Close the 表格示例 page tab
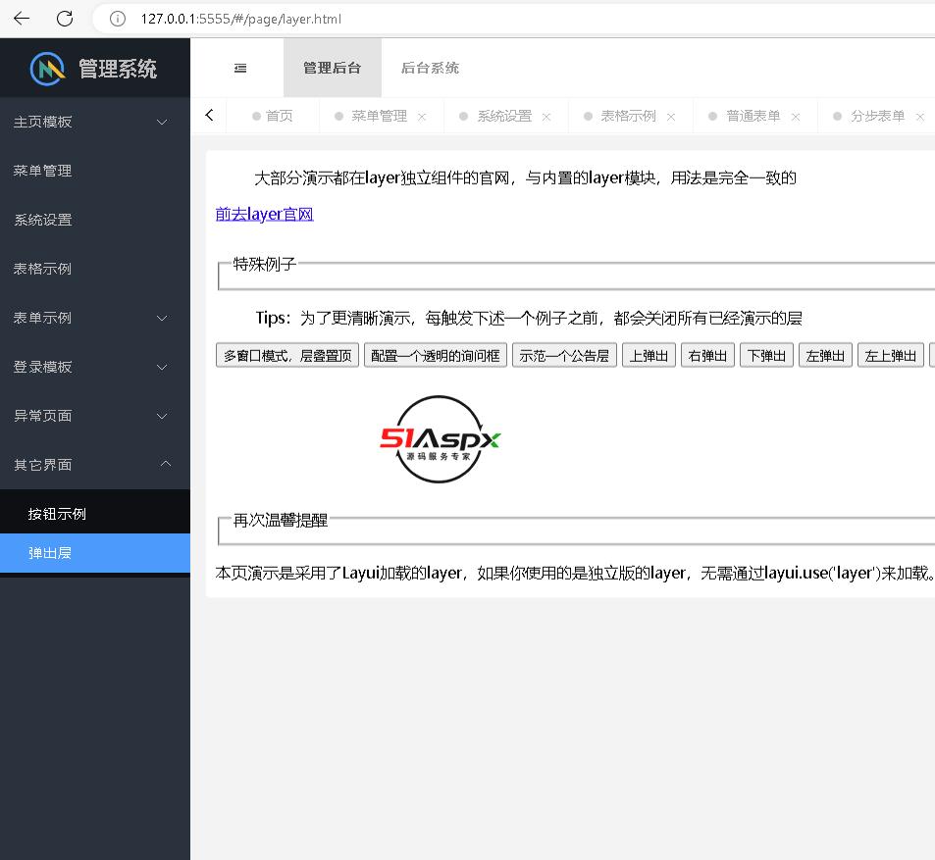Image resolution: width=935 pixels, height=860 pixels. (671, 117)
